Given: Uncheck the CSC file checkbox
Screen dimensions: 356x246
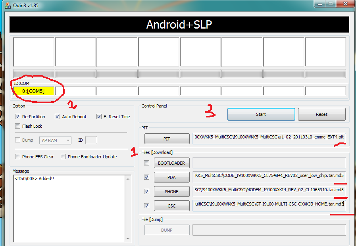Looking at the screenshot, I should (x=147, y=206).
